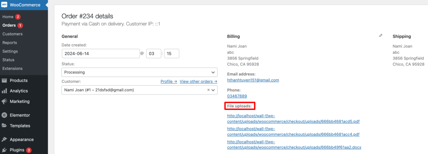Viewport: 428px width, 154px height.
Task: Click the View other orders link
Action: (x=199, y=82)
